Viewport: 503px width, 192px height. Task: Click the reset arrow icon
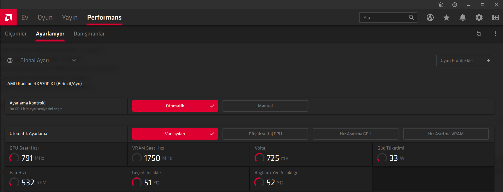pyautogui.click(x=479, y=34)
